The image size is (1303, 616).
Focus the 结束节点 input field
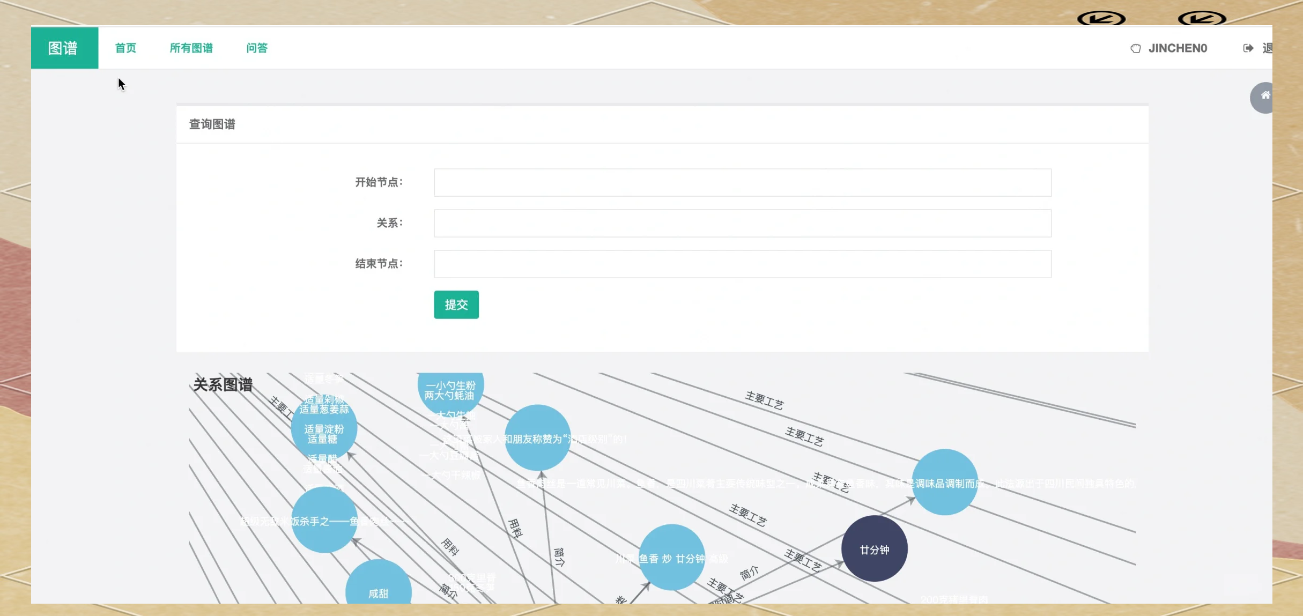[x=742, y=264]
